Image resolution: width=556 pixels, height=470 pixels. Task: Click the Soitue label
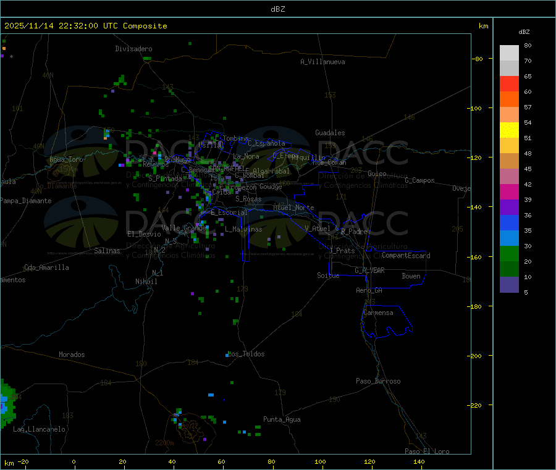click(328, 275)
